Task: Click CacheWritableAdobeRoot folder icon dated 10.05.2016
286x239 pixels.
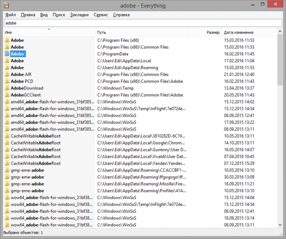Action: (7, 136)
